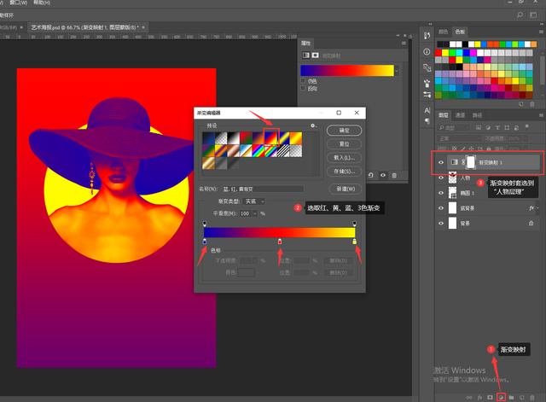This screenshot has height=402, width=546.
Task: Open the Character panel icon
Action: point(427,110)
